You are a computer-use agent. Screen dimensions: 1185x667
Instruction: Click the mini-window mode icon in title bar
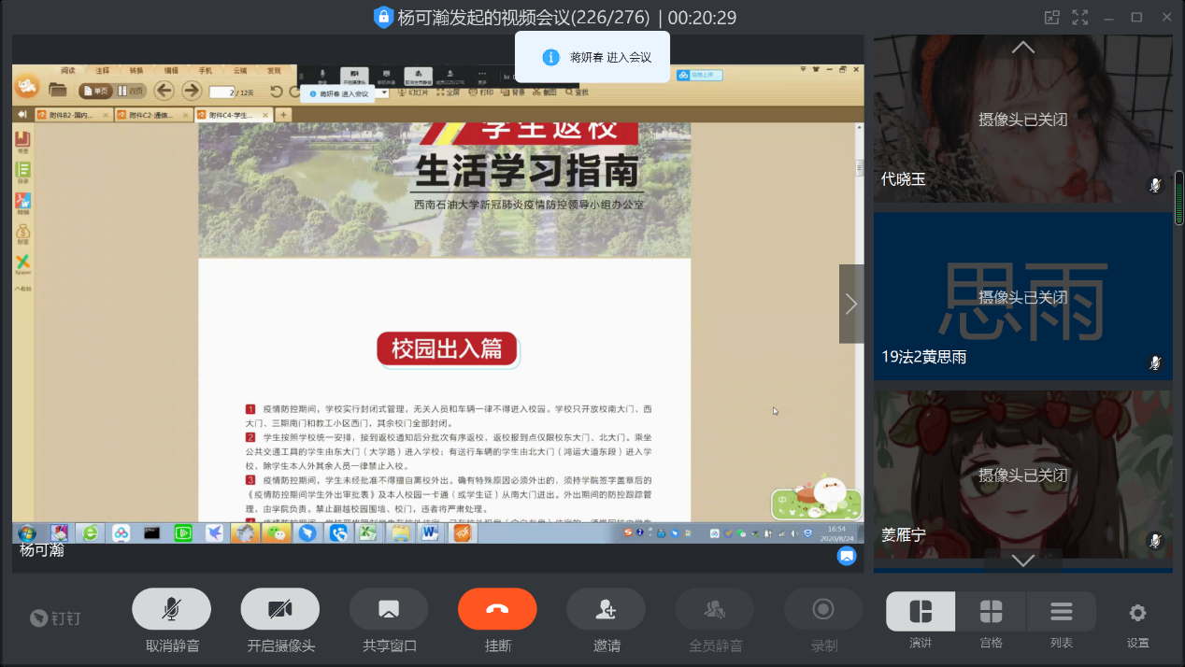pyautogui.click(x=1052, y=17)
